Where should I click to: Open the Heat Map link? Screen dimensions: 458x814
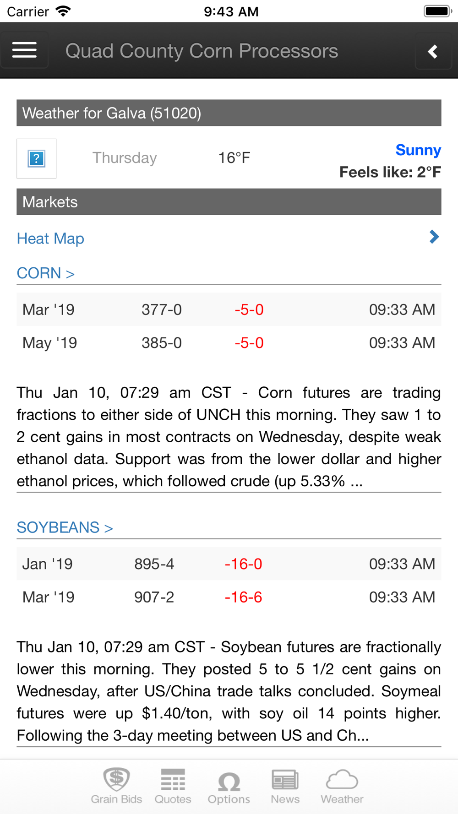50,239
